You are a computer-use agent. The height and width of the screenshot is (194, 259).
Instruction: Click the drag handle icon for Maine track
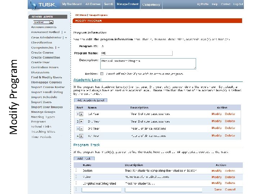coord(76,176)
